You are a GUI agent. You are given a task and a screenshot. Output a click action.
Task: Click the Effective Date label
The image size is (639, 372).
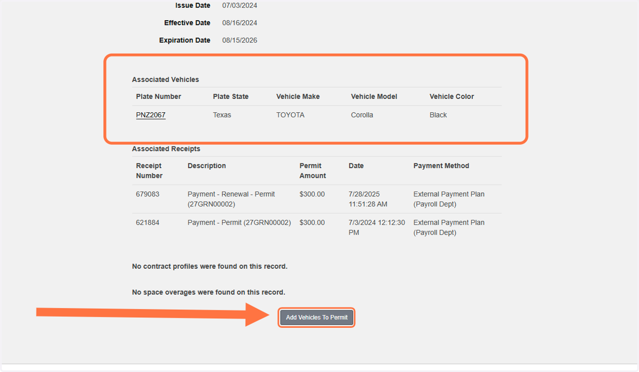click(x=187, y=23)
